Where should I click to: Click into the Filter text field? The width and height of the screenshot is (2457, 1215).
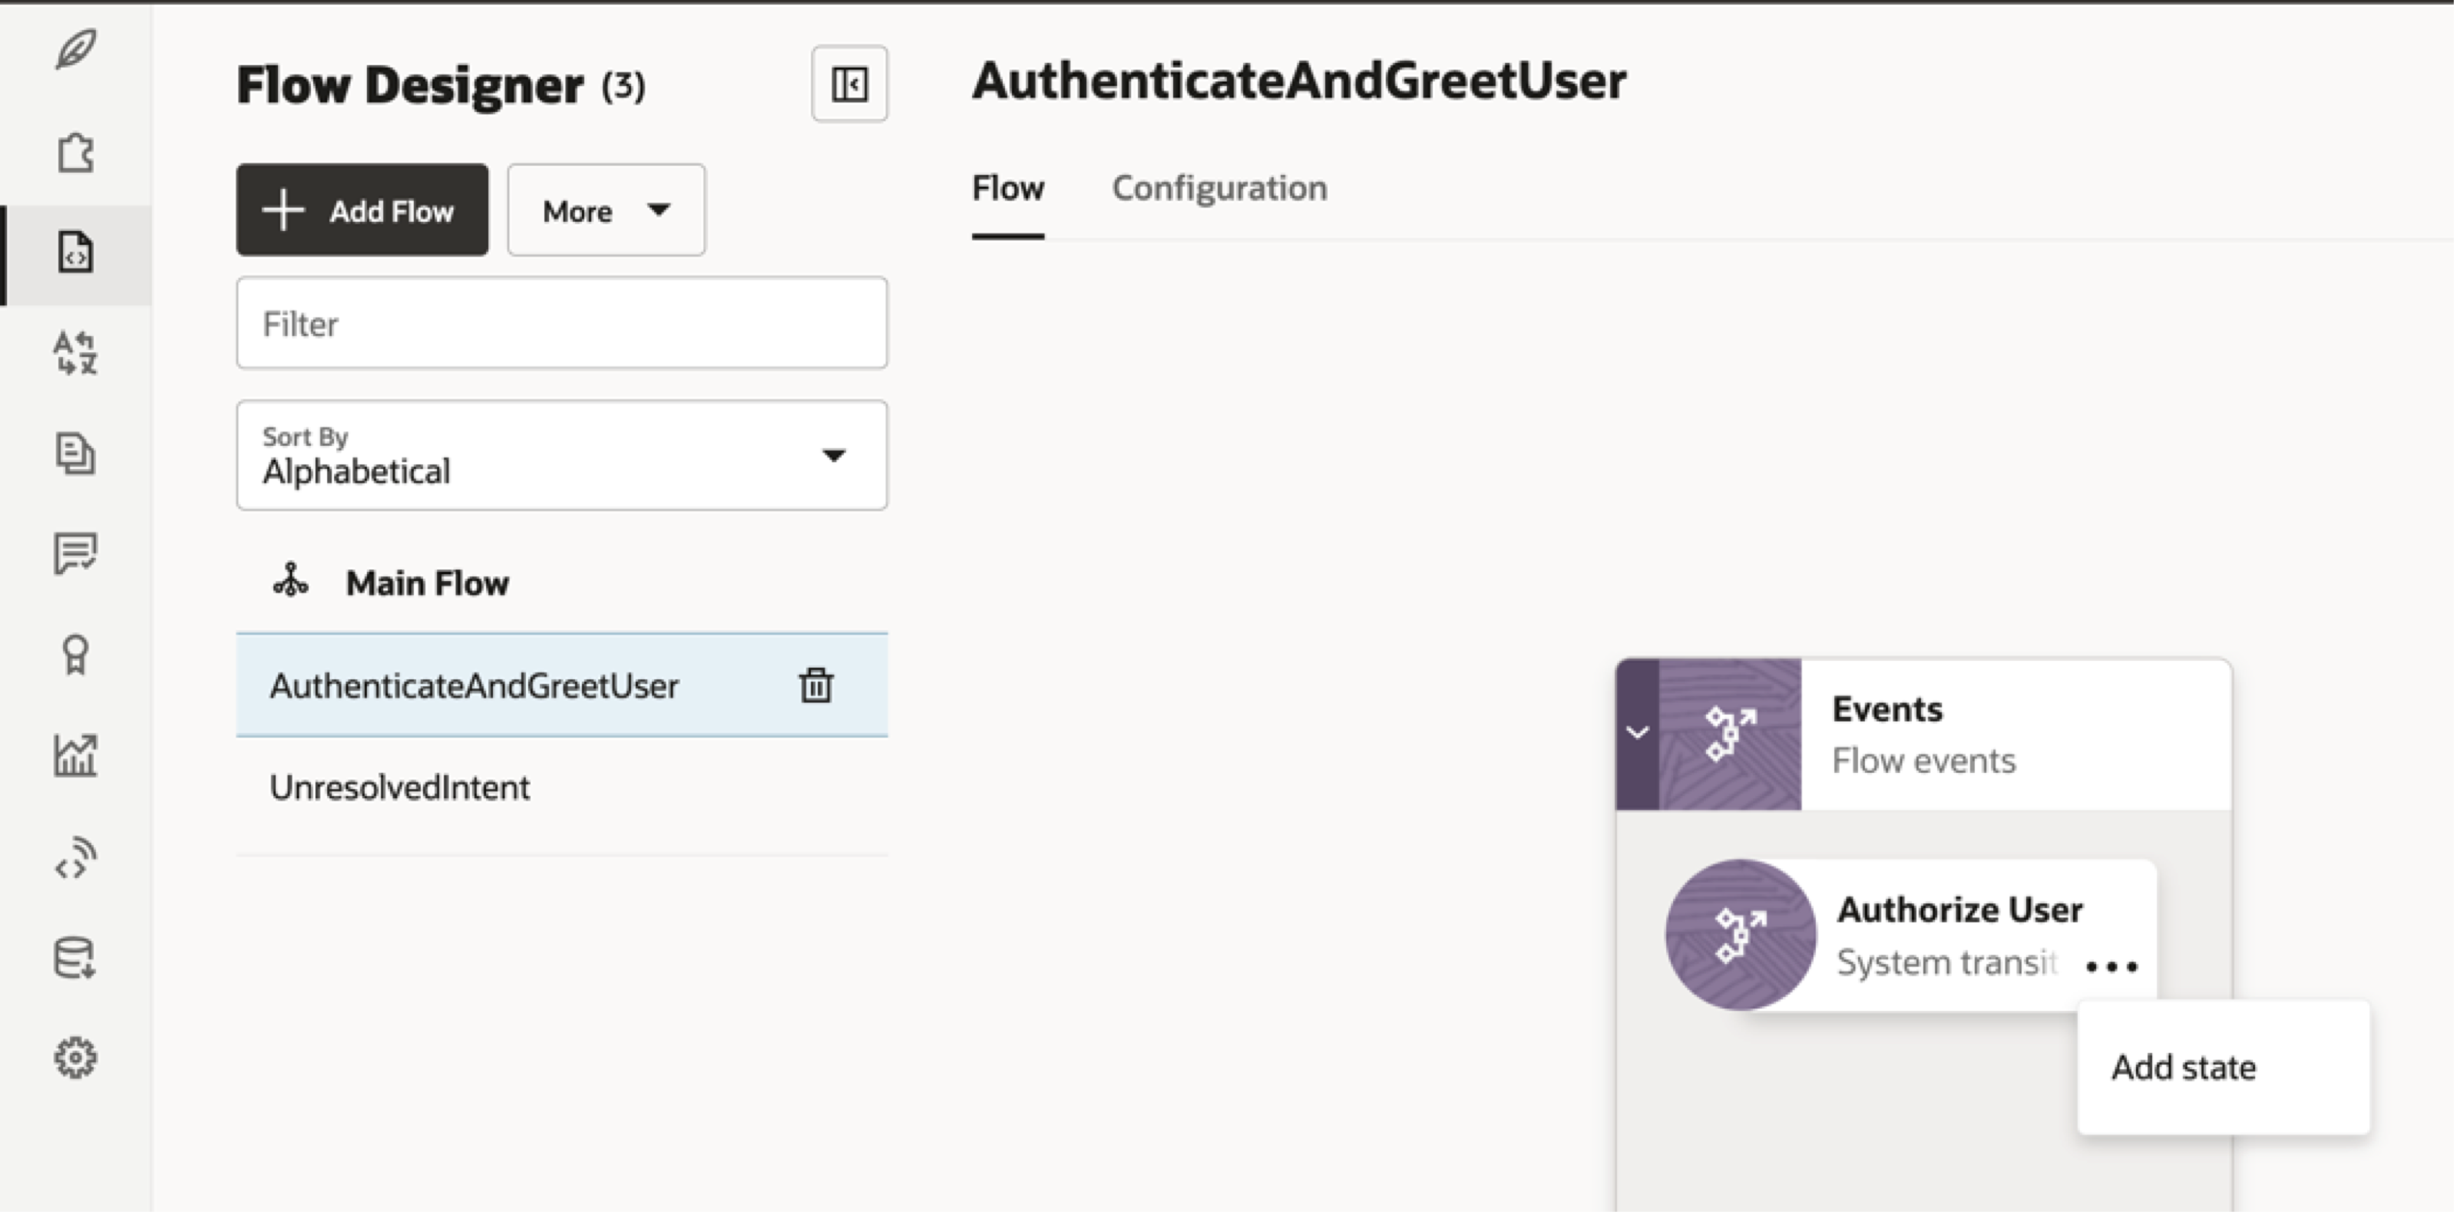562,323
